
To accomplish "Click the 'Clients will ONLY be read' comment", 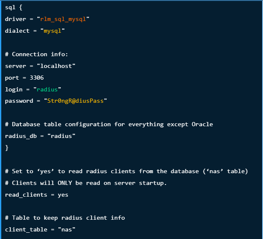I will pos(86,183).
